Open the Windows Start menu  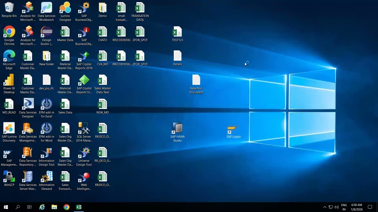pyautogui.click(x=6, y=207)
